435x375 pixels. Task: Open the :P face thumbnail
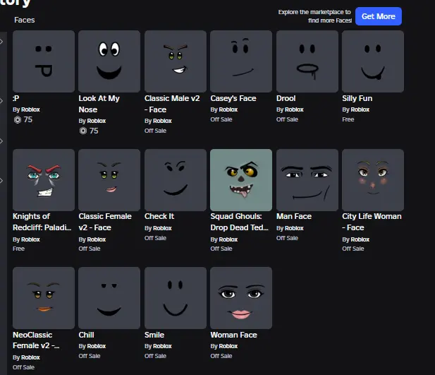(44, 61)
